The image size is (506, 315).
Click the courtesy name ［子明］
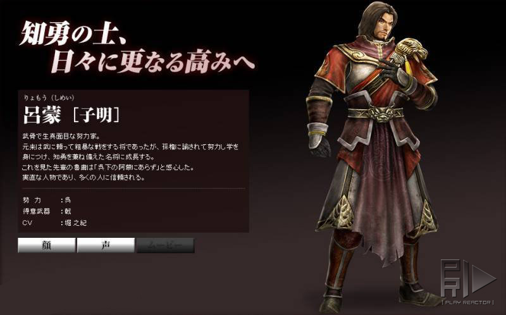click(x=96, y=115)
